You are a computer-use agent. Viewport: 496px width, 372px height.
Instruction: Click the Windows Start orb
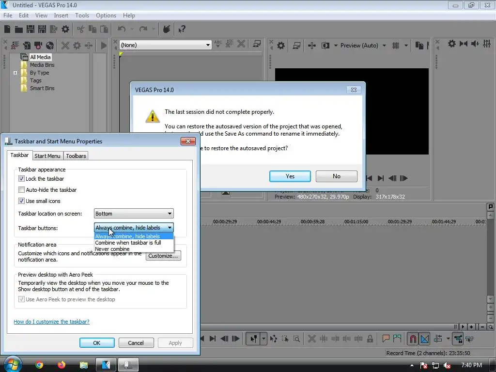[x=13, y=364]
